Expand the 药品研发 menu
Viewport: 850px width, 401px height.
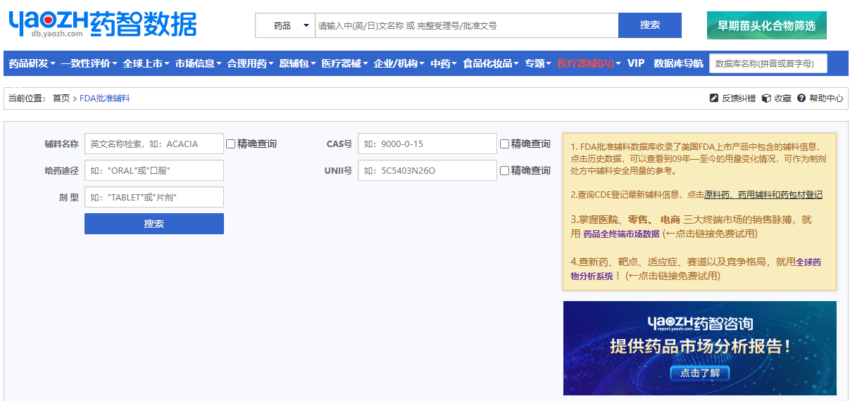coord(32,63)
